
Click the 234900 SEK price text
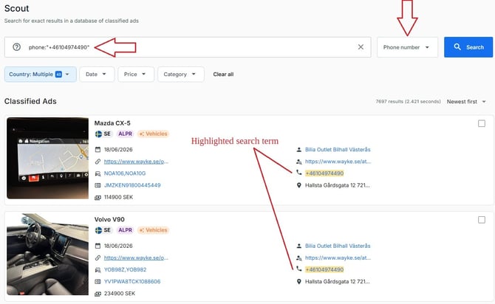pyautogui.click(x=120, y=293)
